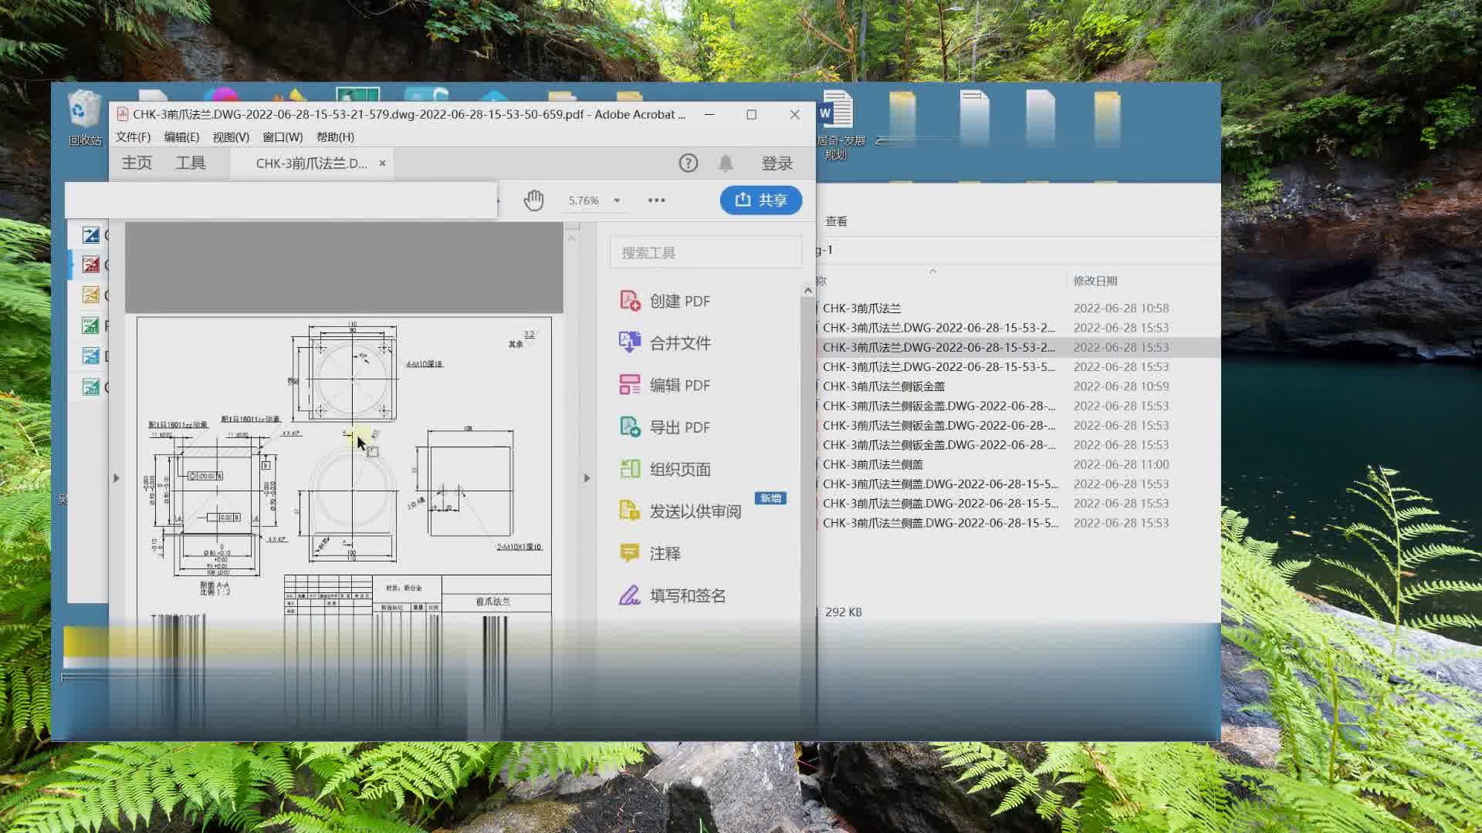Select file CHK-3前爪法兰侧钣金盖 dated 10:59

[x=884, y=386]
